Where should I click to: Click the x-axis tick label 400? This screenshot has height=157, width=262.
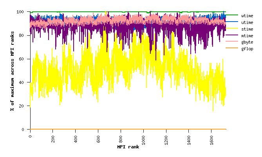pos(76,139)
